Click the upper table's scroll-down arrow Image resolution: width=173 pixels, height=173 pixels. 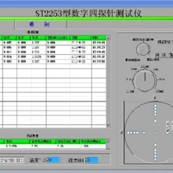coord(108,125)
